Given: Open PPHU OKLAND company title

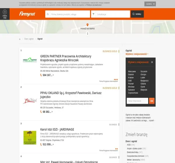Looking at the screenshot, I should pyautogui.click(x=71, y=95).
